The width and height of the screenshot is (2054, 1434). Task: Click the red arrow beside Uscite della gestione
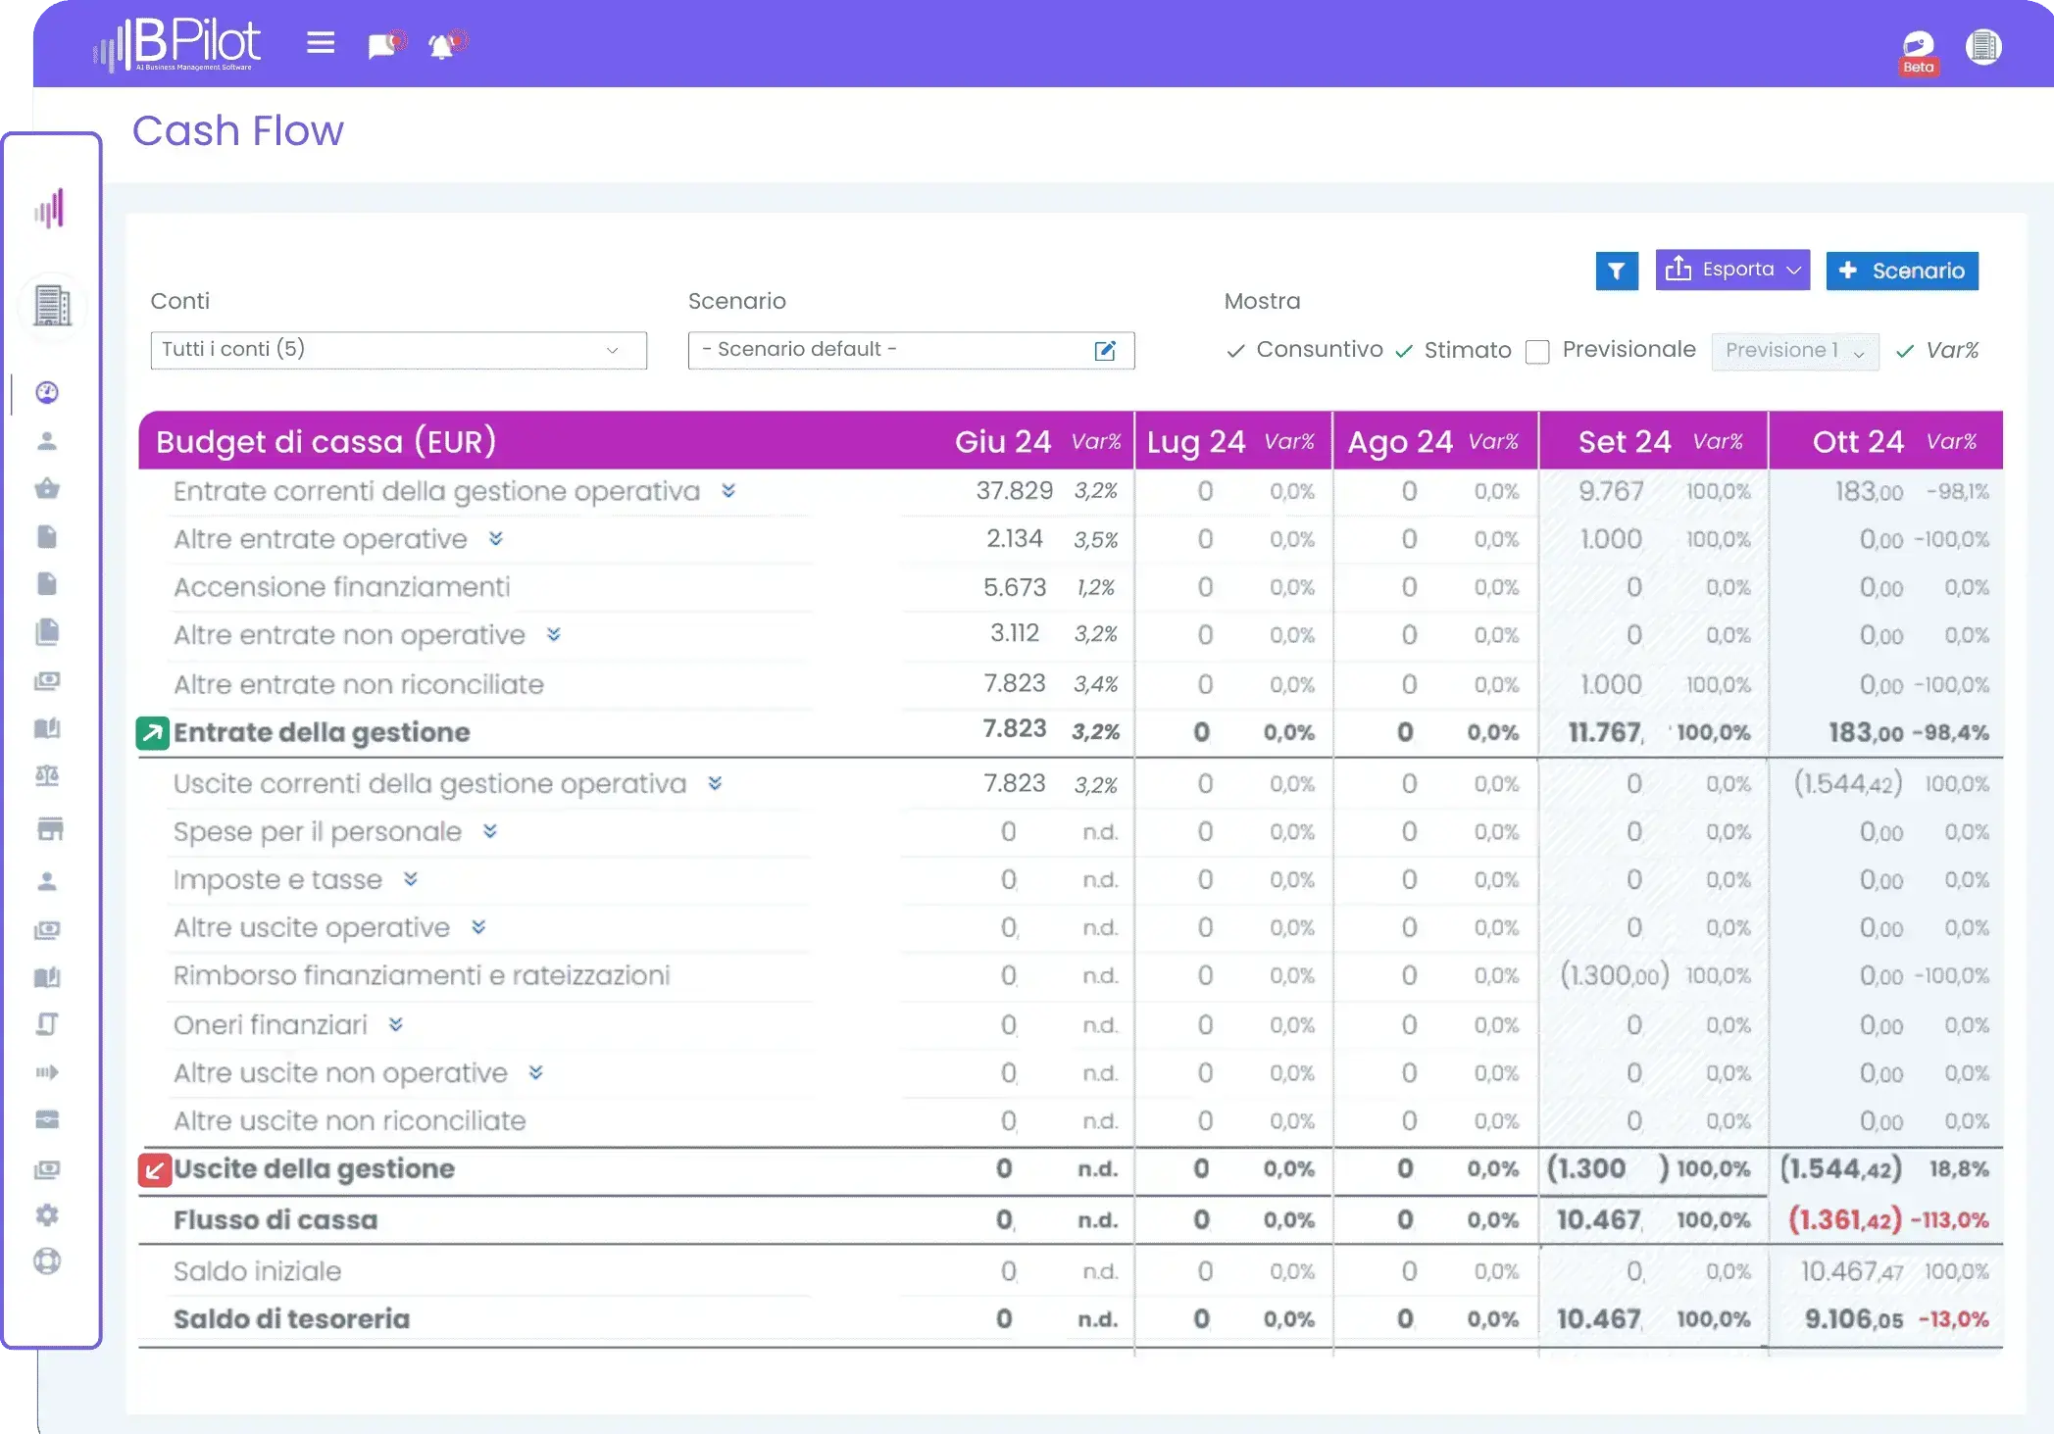tap(154, 1170)
